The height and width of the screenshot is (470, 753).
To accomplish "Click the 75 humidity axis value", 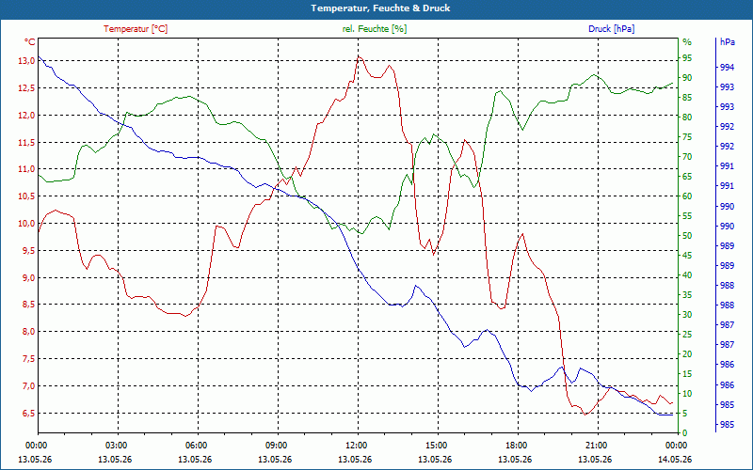I will point(687,137).
